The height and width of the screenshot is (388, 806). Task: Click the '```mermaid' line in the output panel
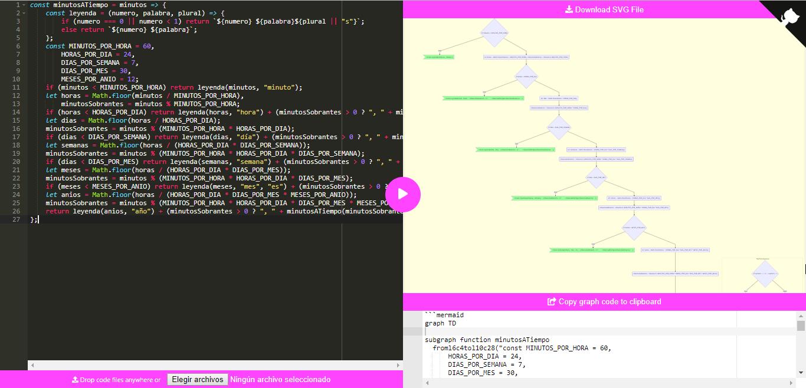(444, 315)
